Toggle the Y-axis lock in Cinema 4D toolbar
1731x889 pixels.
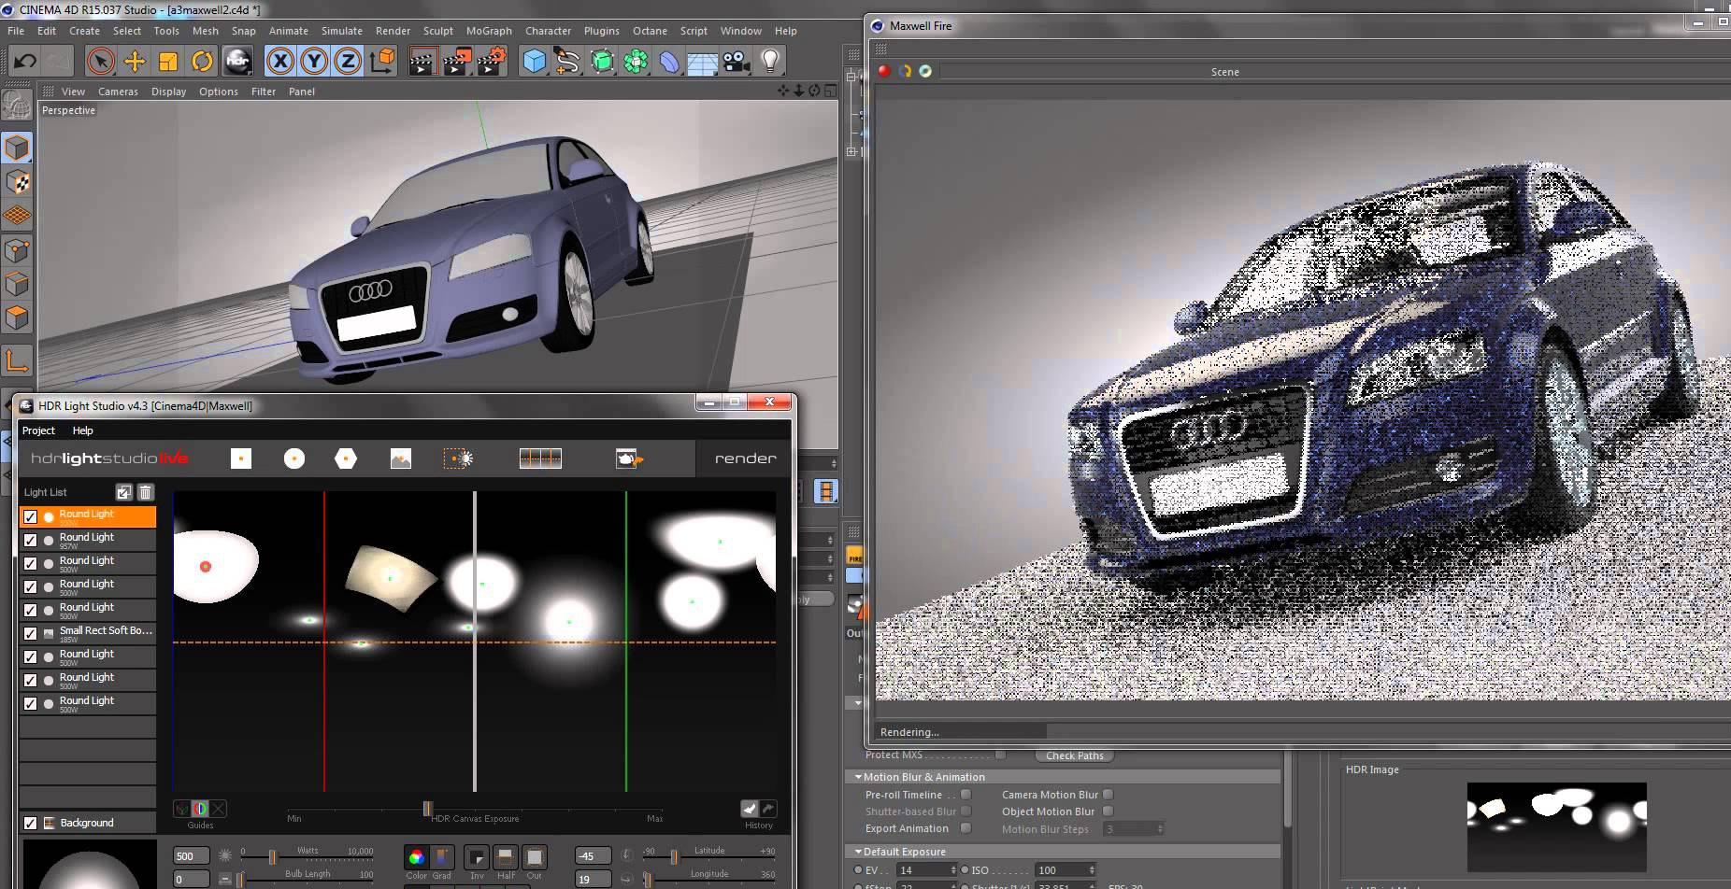[315, 61]
